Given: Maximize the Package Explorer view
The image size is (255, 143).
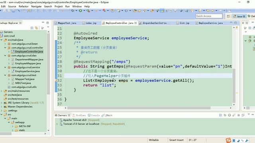Looking at the screenshot, I should (x=47, y=23).
